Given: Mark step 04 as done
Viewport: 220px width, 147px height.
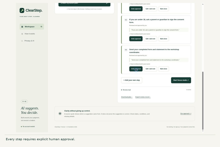Looking at the screenshot, I should 163,69.
